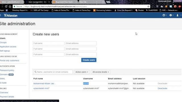Go to browser home page icon
Image resolution: width=182 pixels, height=102 pixels.
tap(10, 7)
